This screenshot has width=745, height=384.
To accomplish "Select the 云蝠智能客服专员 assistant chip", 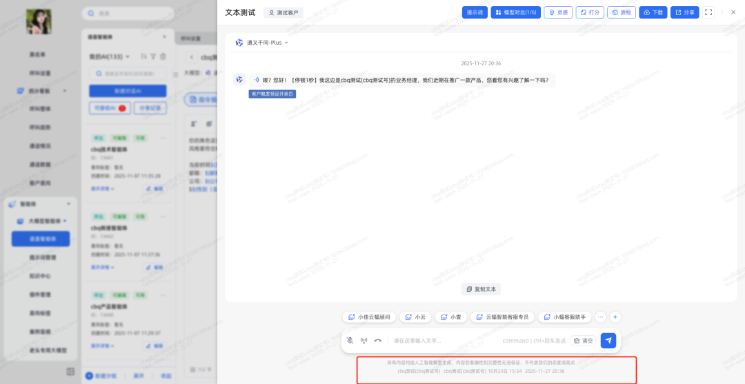I will click(502, 317).
